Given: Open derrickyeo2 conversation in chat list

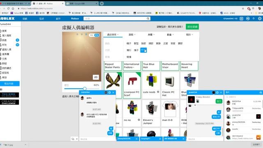Looking at the screenshot, I should pyautogui.click(x=243, y=137).
